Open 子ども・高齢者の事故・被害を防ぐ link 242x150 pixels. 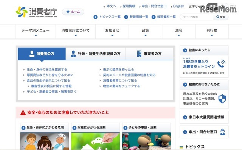click(51, 92)
